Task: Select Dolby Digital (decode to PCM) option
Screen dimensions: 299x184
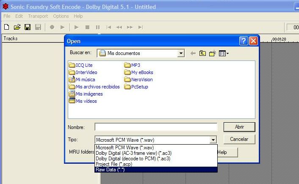Action: [x=156, y=159]
